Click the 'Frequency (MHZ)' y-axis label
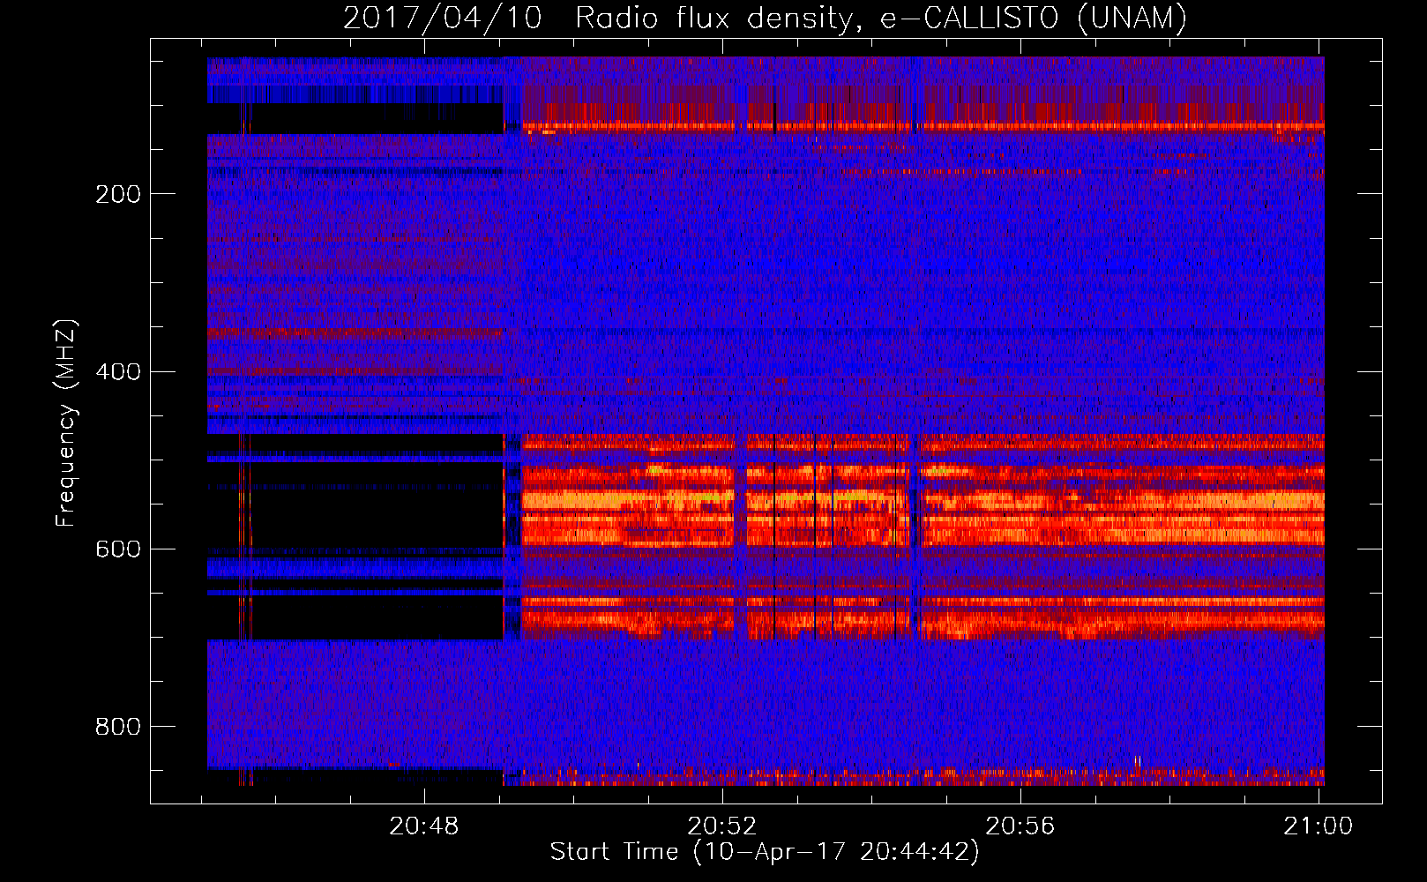1427x882 pixels. click(66, 423)
